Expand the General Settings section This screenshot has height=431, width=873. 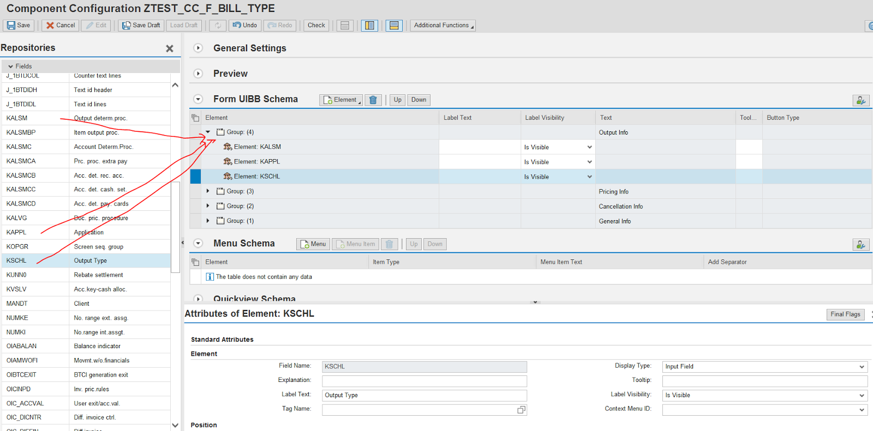point(198,48)
